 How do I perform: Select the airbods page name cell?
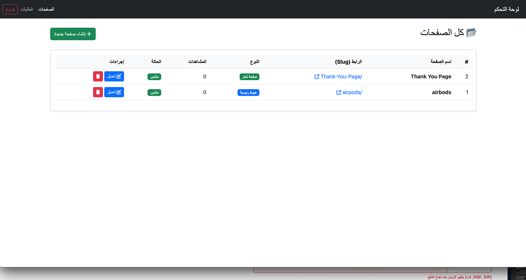(441, 92)
